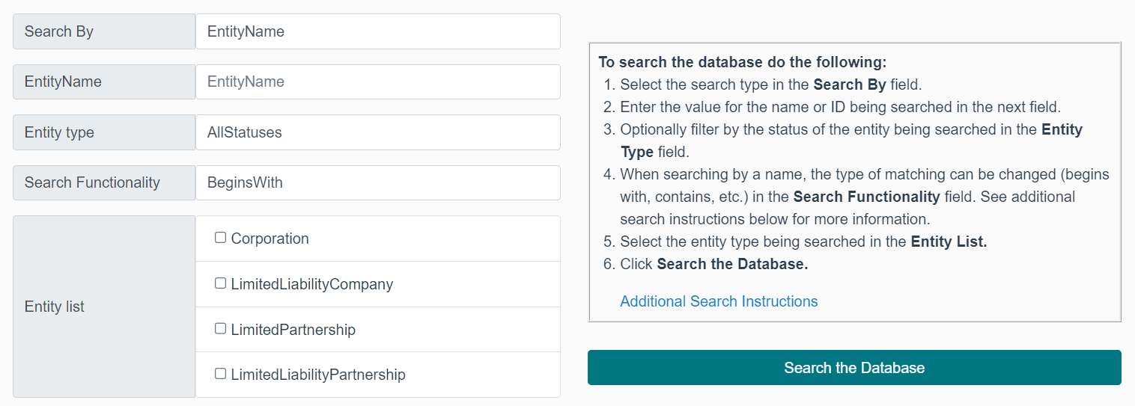
Task: Expand the Entity type AllStatuses dropdown
Action: [377, 132]
